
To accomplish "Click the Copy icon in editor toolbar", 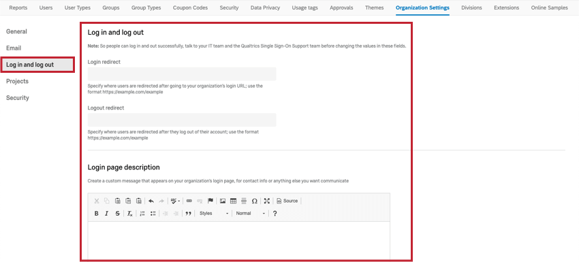I will [107, 201].
